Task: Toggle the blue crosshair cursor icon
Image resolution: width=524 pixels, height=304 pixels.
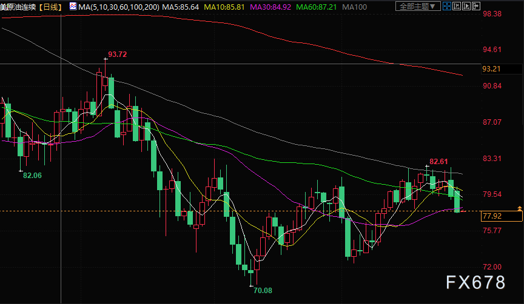Action: tap(447, 6)
